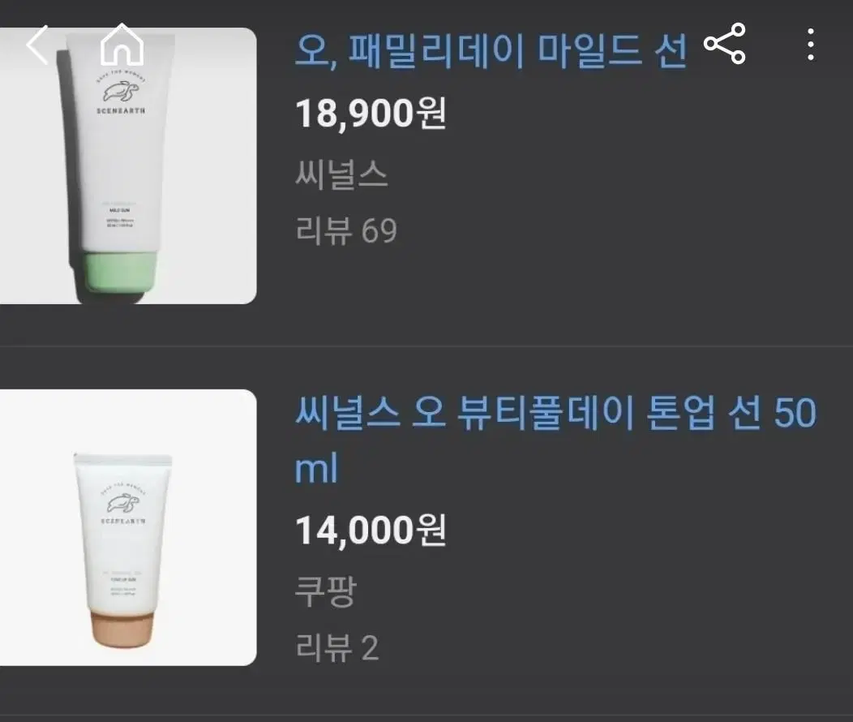Click the beige cap of second product
Image resolution: width=853 pixels, height=722 pixels.
coord(123,629)
